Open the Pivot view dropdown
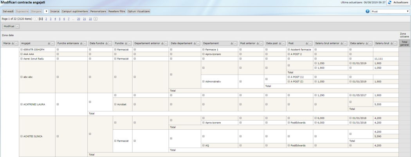Viewport: 411px width, 157px height. coord(390,11)
